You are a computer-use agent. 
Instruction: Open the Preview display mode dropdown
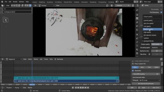pyautogui.click(x=47, y=6)
